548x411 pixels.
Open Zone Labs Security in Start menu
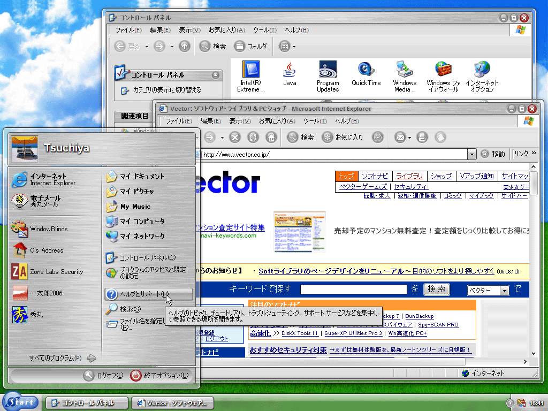point(47,271)
